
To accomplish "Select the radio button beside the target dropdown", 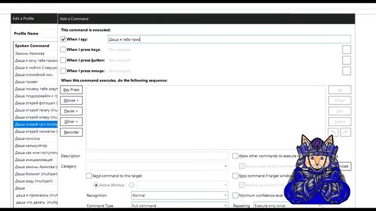I will [x=132, y=185].
